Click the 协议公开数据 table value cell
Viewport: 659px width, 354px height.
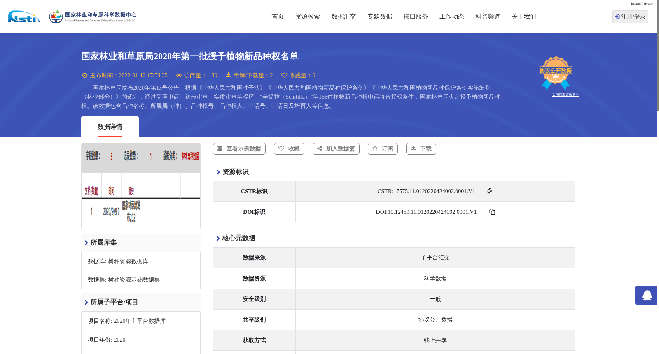pyautogui.click(x=435, y=319)
